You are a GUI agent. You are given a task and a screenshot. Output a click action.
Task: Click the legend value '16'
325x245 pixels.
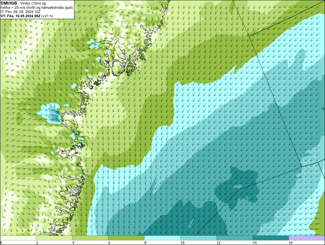(x=291, y=243)
